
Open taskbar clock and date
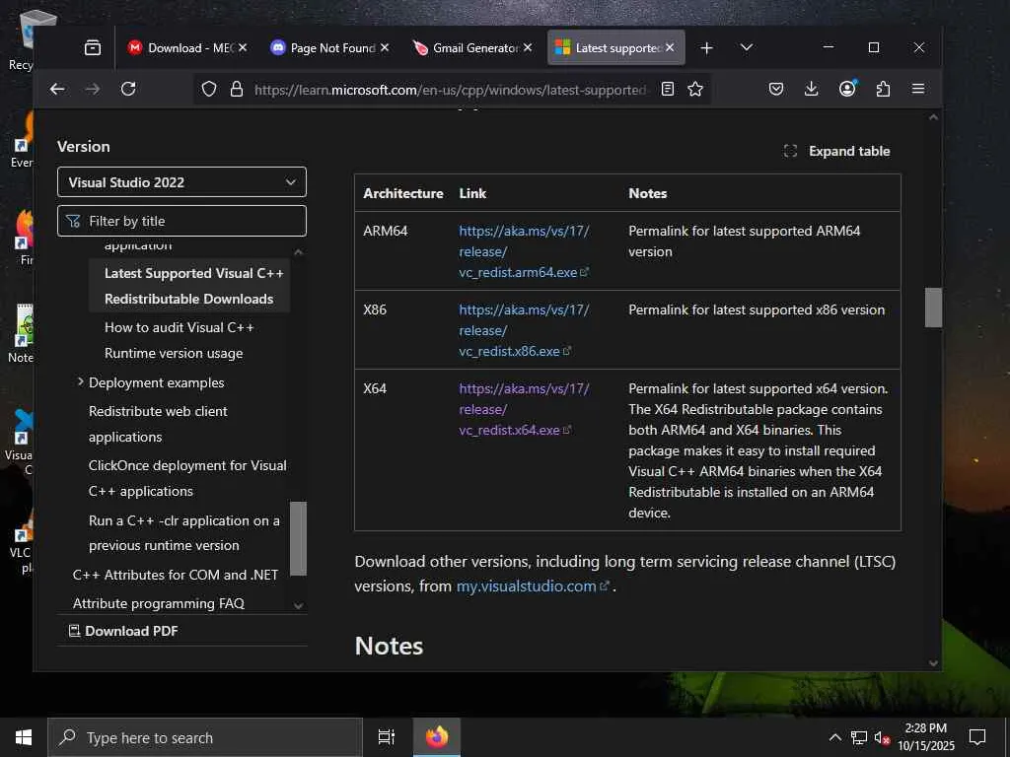926,737
